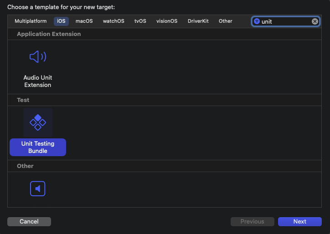
Task: Select the Unit Testing Bundle diamond icon
Action: pyautogui.click(x=38, y=122)
